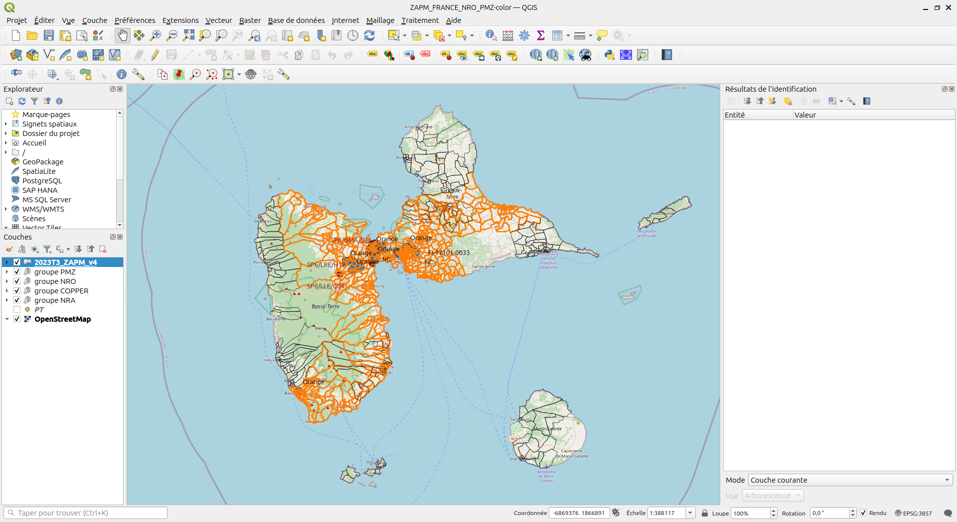Image resolution: width=957 pixels, height=522 pixels.
Task: Select GeoPackage in the browser
Action: click(x=43, y=161)
